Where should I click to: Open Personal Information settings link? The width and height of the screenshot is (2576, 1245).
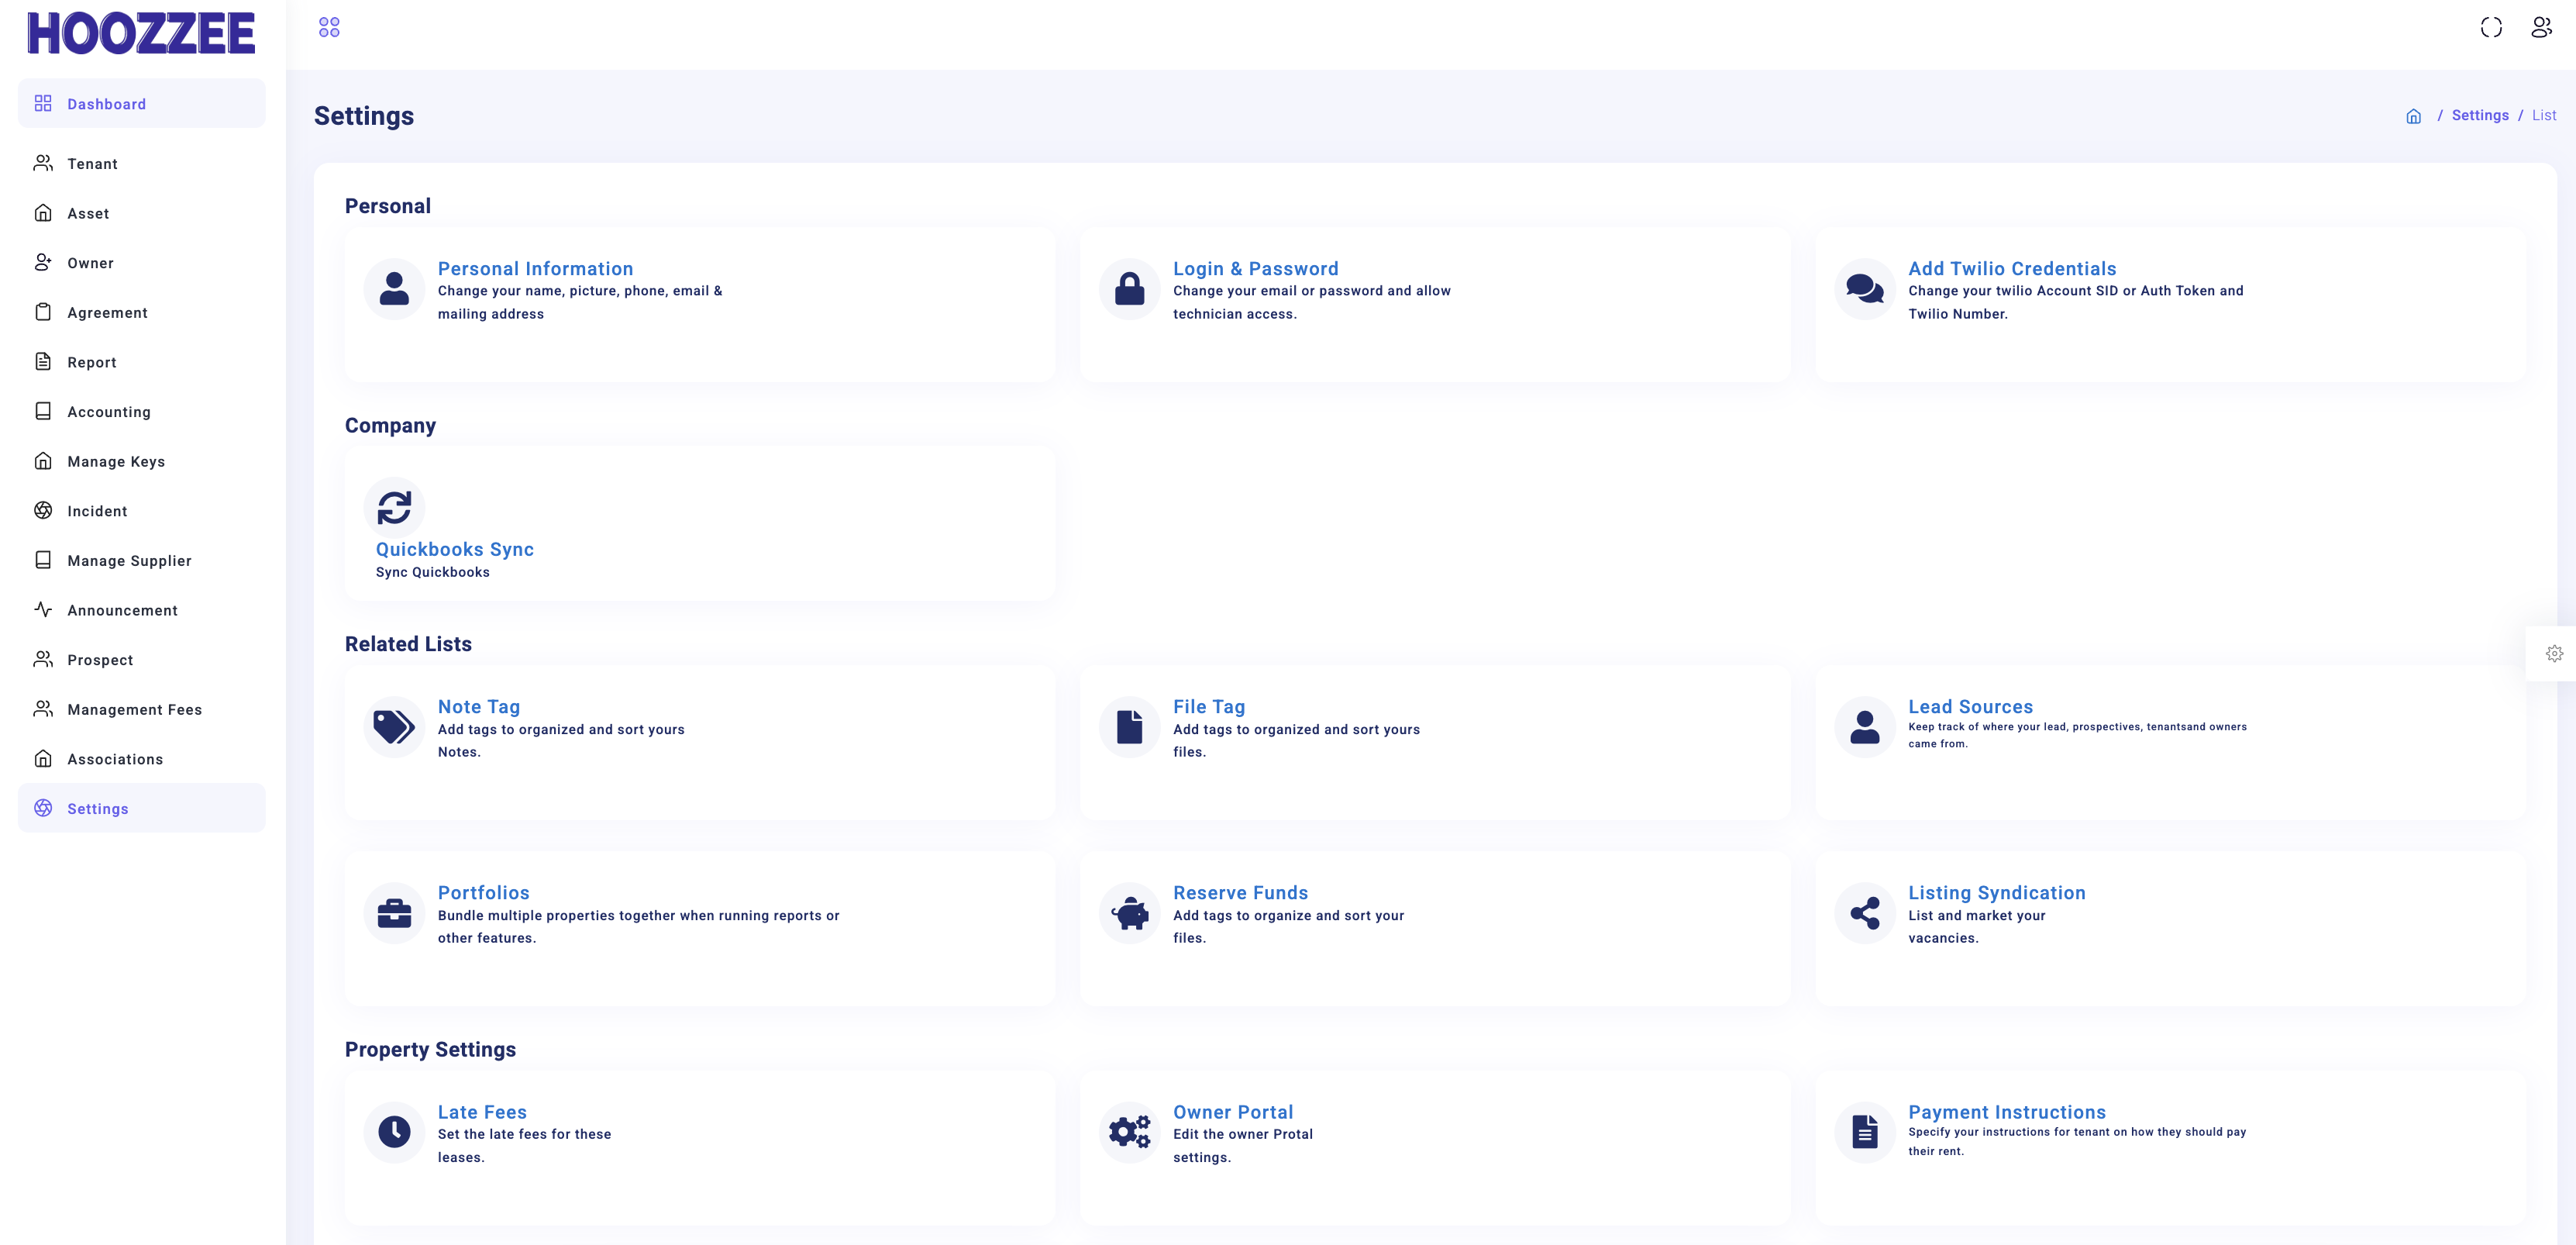click(535, 268)
